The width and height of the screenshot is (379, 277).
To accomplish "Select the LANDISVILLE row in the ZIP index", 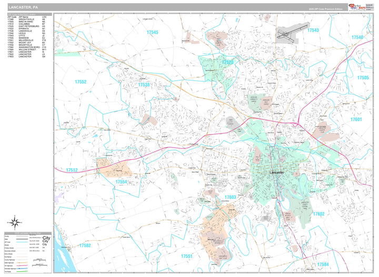I will (26, 31).
